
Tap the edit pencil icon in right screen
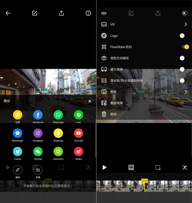(x=131, y=13)
